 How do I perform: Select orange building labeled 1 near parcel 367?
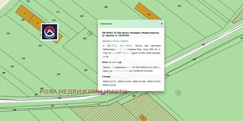(x=148, y=11)
